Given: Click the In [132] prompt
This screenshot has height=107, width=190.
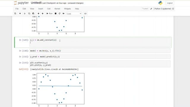Looking at the screenshot, I should click(x=24, y=57).
